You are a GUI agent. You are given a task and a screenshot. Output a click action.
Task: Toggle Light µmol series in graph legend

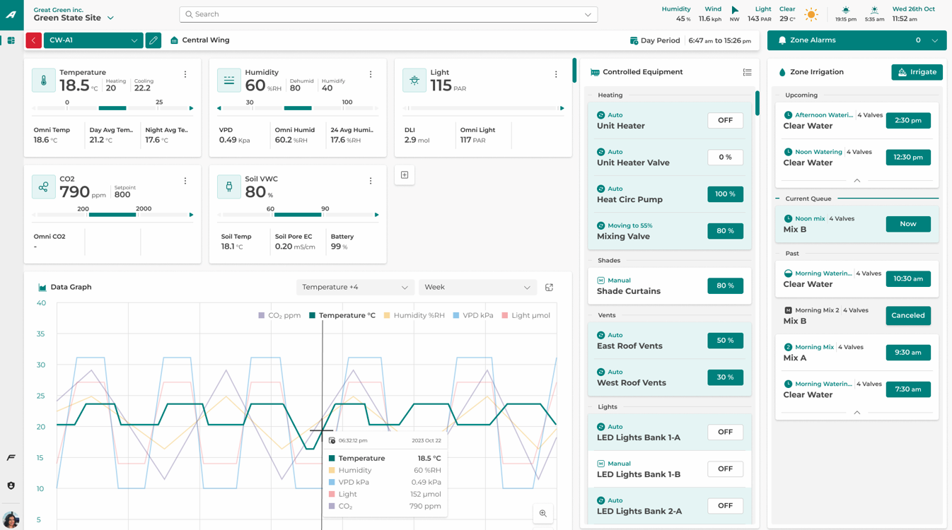526,316
